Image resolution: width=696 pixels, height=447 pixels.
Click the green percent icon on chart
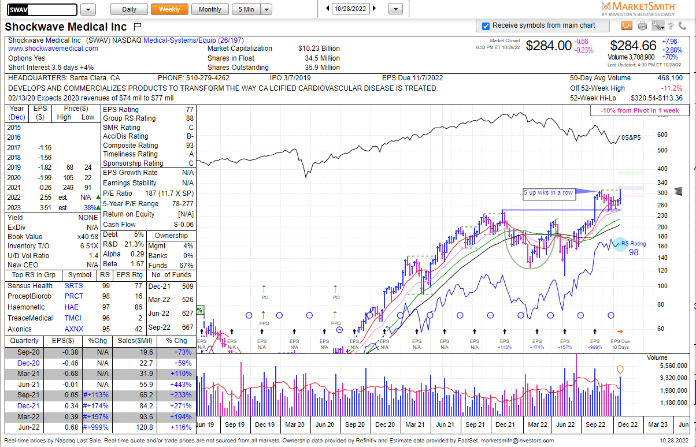point(200,310)
